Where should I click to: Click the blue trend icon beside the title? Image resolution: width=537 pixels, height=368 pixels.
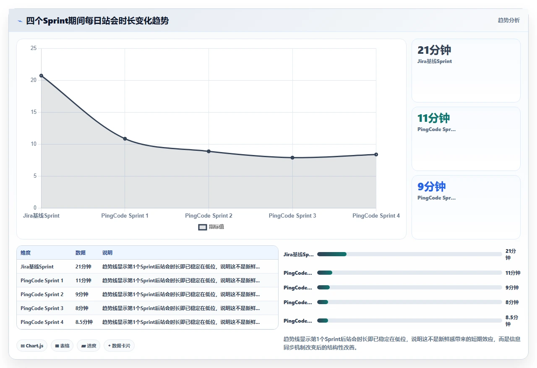tap(20, 21)
